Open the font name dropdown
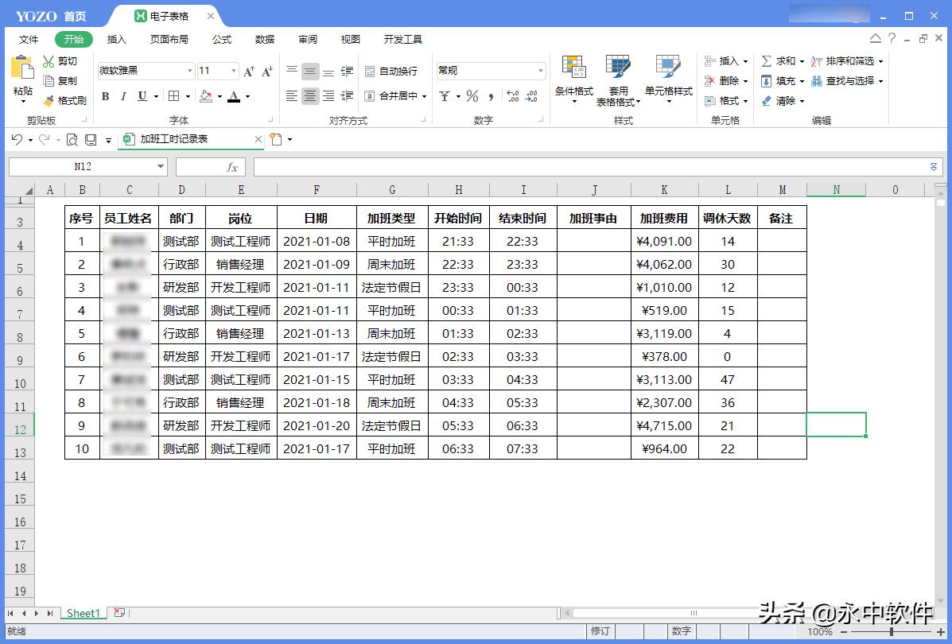 pos(190,71)
